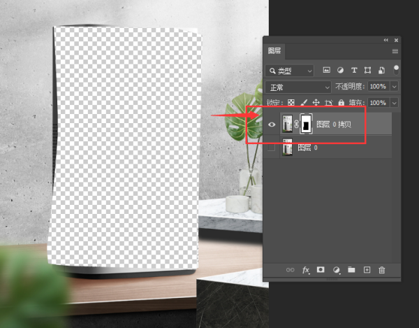The image size is (419, 328).
Task: Create a new layer group folder
Action: (351, 270)
